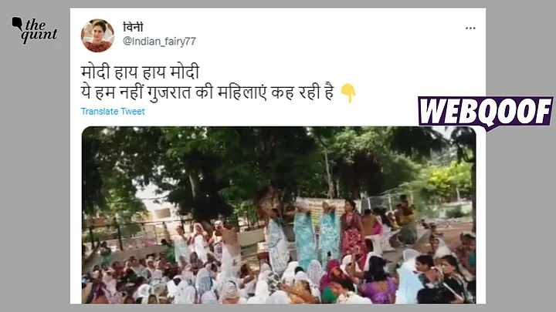Click the word 'the' in Quint logo
This screenshot has width=556, height=312.
35,25
